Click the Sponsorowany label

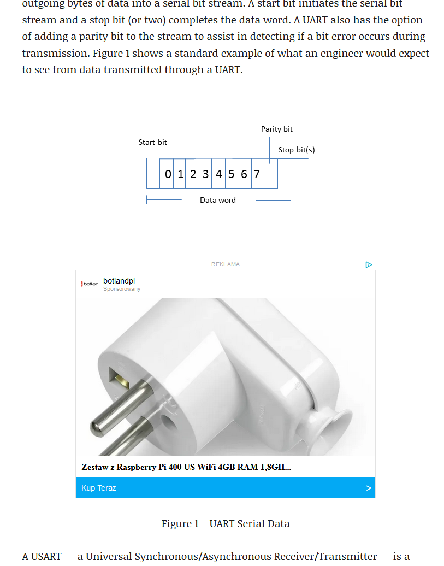(122, 289)
